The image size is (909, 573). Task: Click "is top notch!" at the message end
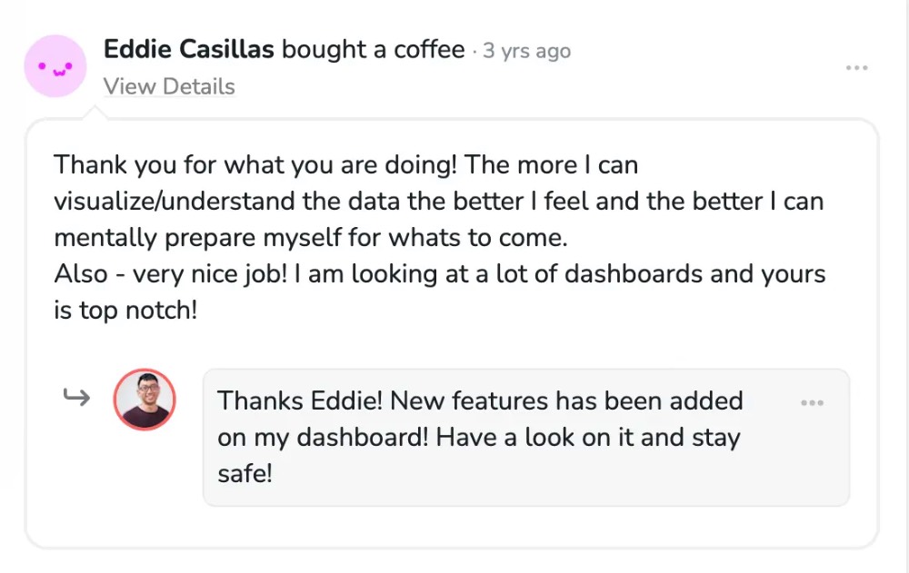125,311
